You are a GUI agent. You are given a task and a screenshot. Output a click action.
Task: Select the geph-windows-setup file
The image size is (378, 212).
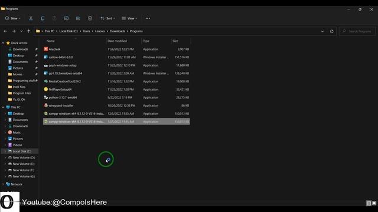point(116,65)
